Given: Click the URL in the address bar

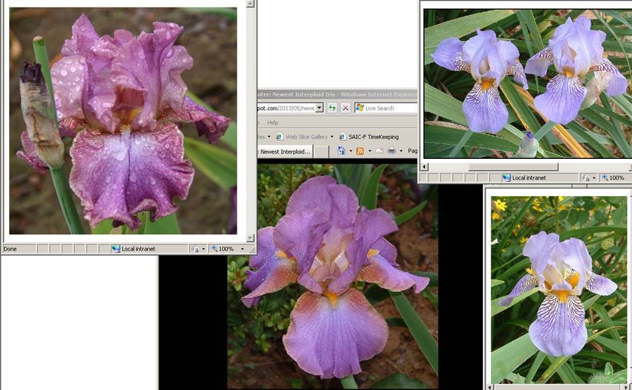Looking at the screenshot, I should pyautogui.click(x=286, y=108).
